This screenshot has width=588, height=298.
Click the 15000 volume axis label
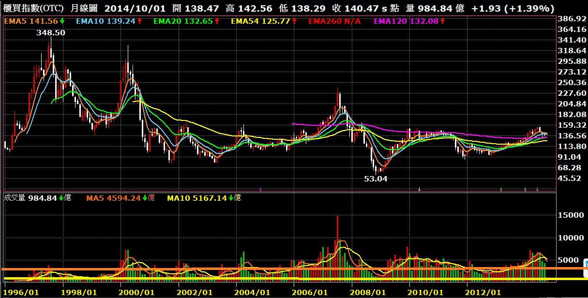572,215
